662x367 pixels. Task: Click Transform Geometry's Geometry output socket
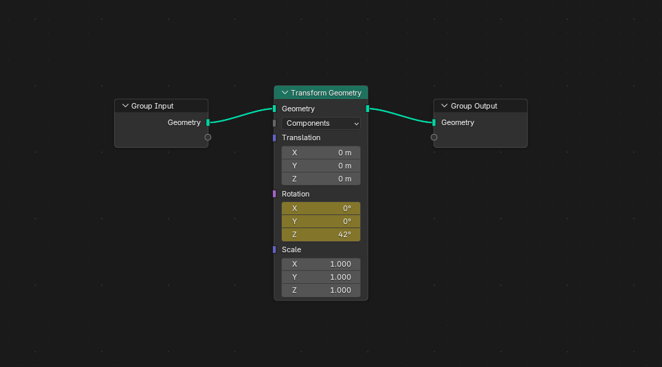[368, 109]
